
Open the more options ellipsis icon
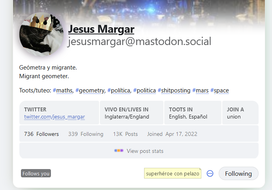click(210, 173)
